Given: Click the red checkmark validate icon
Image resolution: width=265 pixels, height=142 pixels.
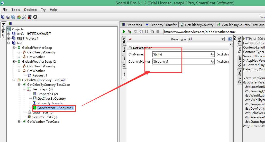Looking at the screenshot, I should click(x=130, y=39).
